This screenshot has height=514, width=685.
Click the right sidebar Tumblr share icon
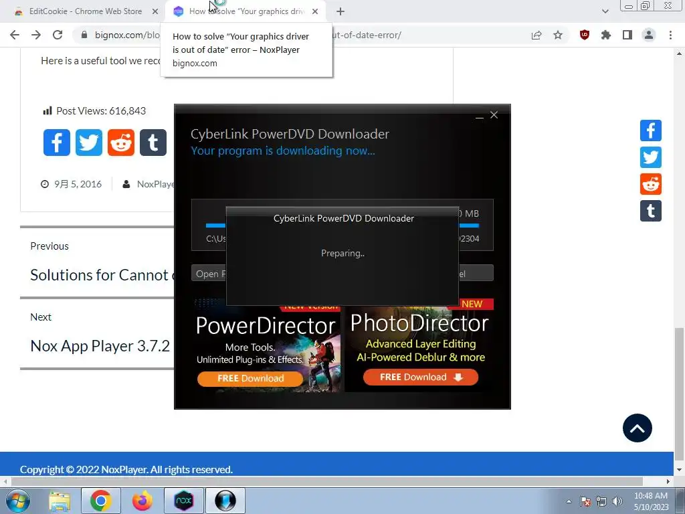(x=650, y=211)
